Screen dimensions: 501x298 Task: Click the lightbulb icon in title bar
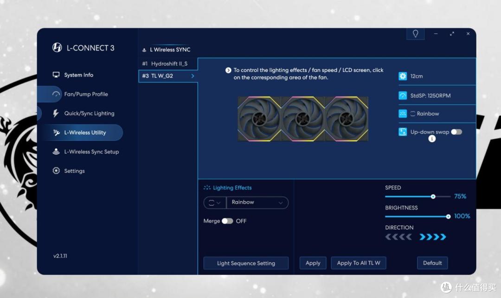pyautogui.click(x=415, y=34)
